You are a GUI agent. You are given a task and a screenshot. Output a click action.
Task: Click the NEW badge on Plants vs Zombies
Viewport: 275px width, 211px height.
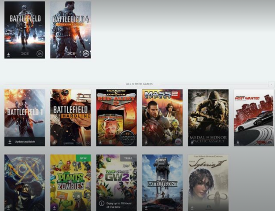tap(83, 158)
